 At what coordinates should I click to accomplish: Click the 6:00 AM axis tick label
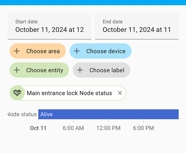[x=73, y=128]
